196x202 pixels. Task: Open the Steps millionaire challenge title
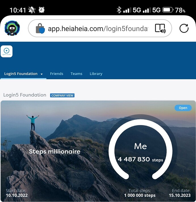point(55,151)
